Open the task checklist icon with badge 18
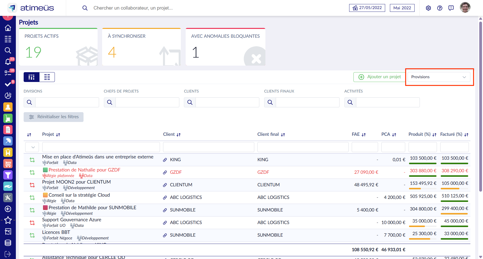Screen dimensions: 483x259 pos(8,73)
